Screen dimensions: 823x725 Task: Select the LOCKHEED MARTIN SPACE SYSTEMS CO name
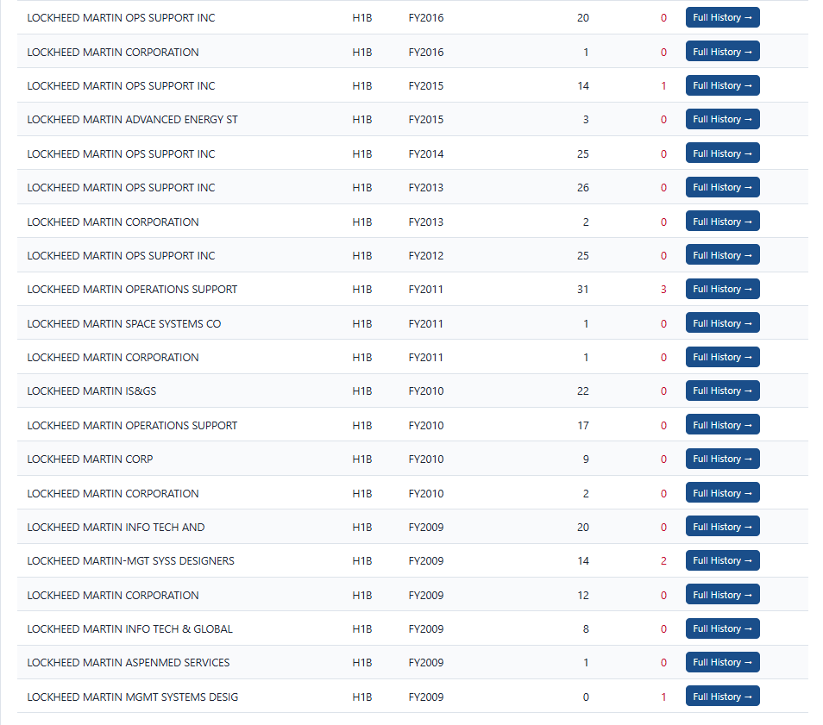coord(124,323)
